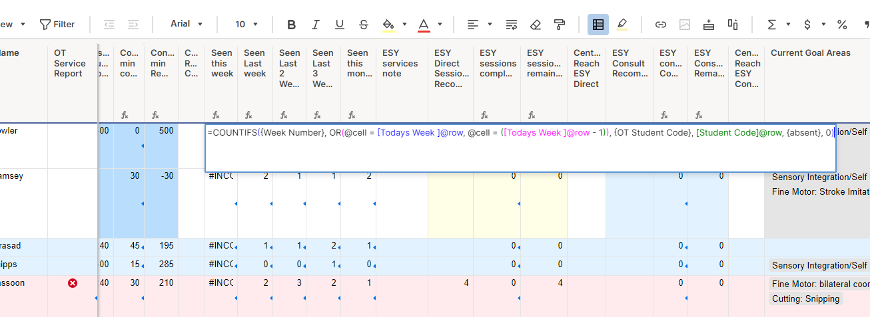This screenshot has height=317, width=870.
Task: Click the horizontal align icon
Action: point(472,25)
